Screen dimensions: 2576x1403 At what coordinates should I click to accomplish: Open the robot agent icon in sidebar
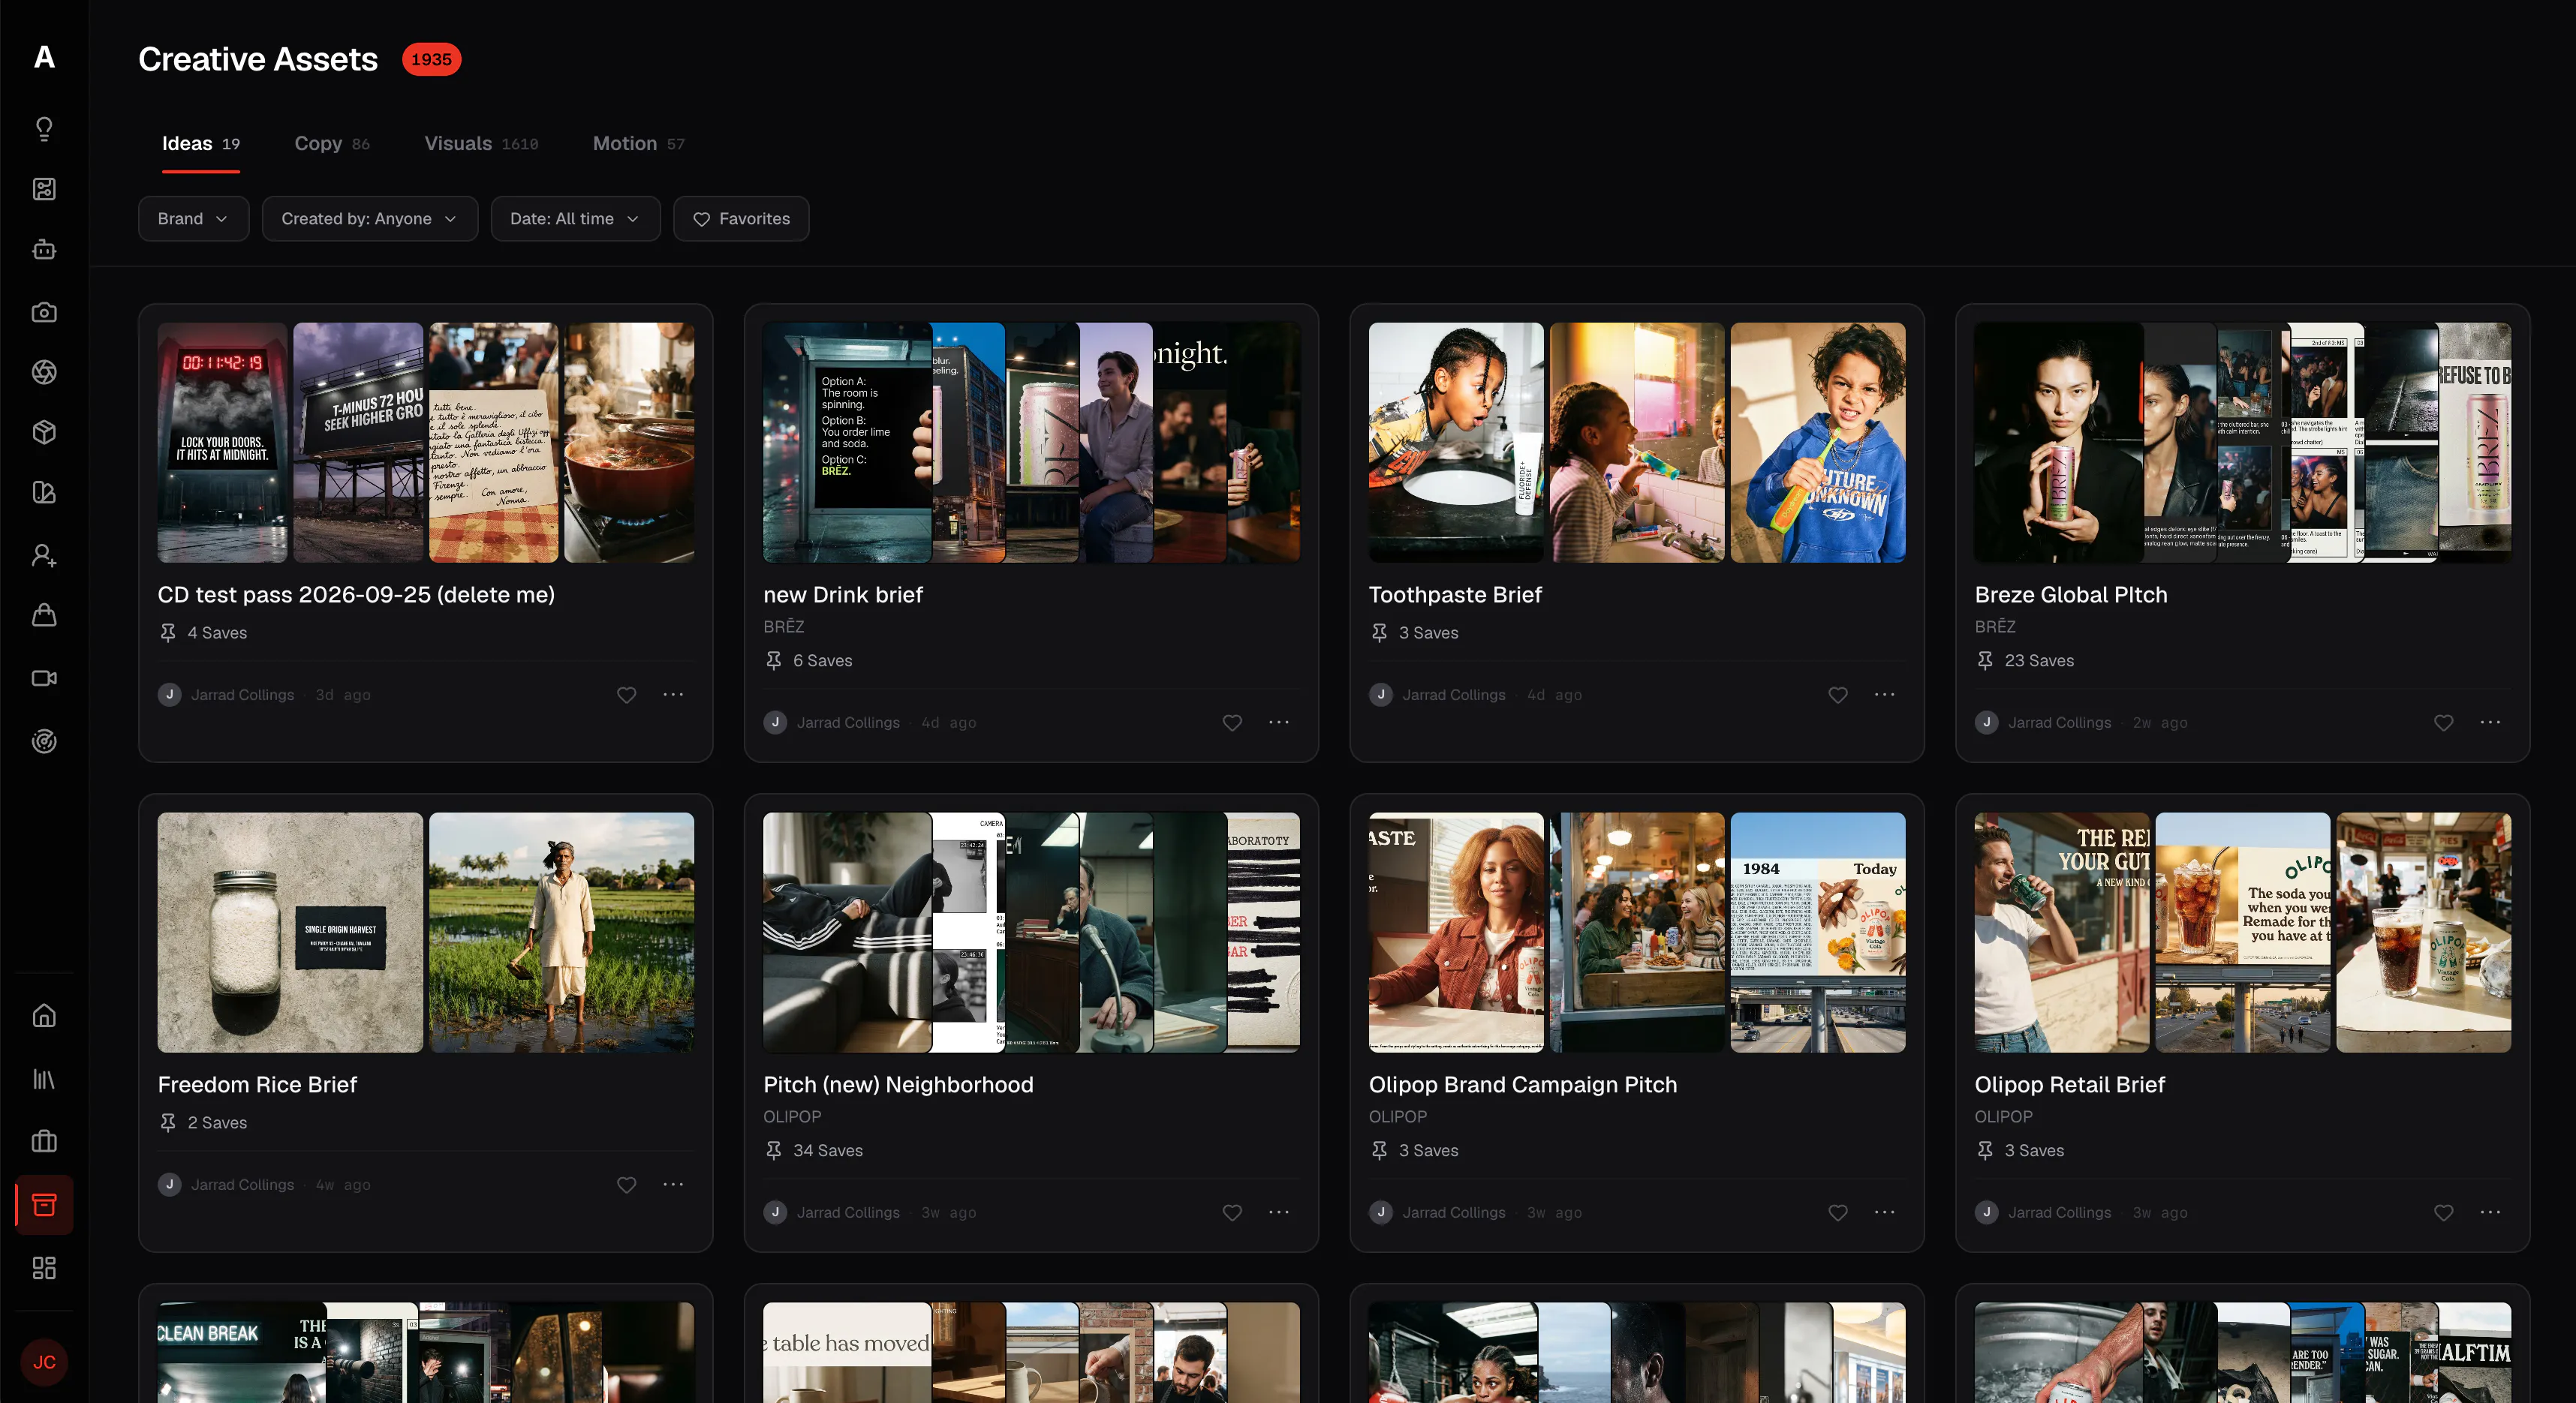(x=44, y=250)
